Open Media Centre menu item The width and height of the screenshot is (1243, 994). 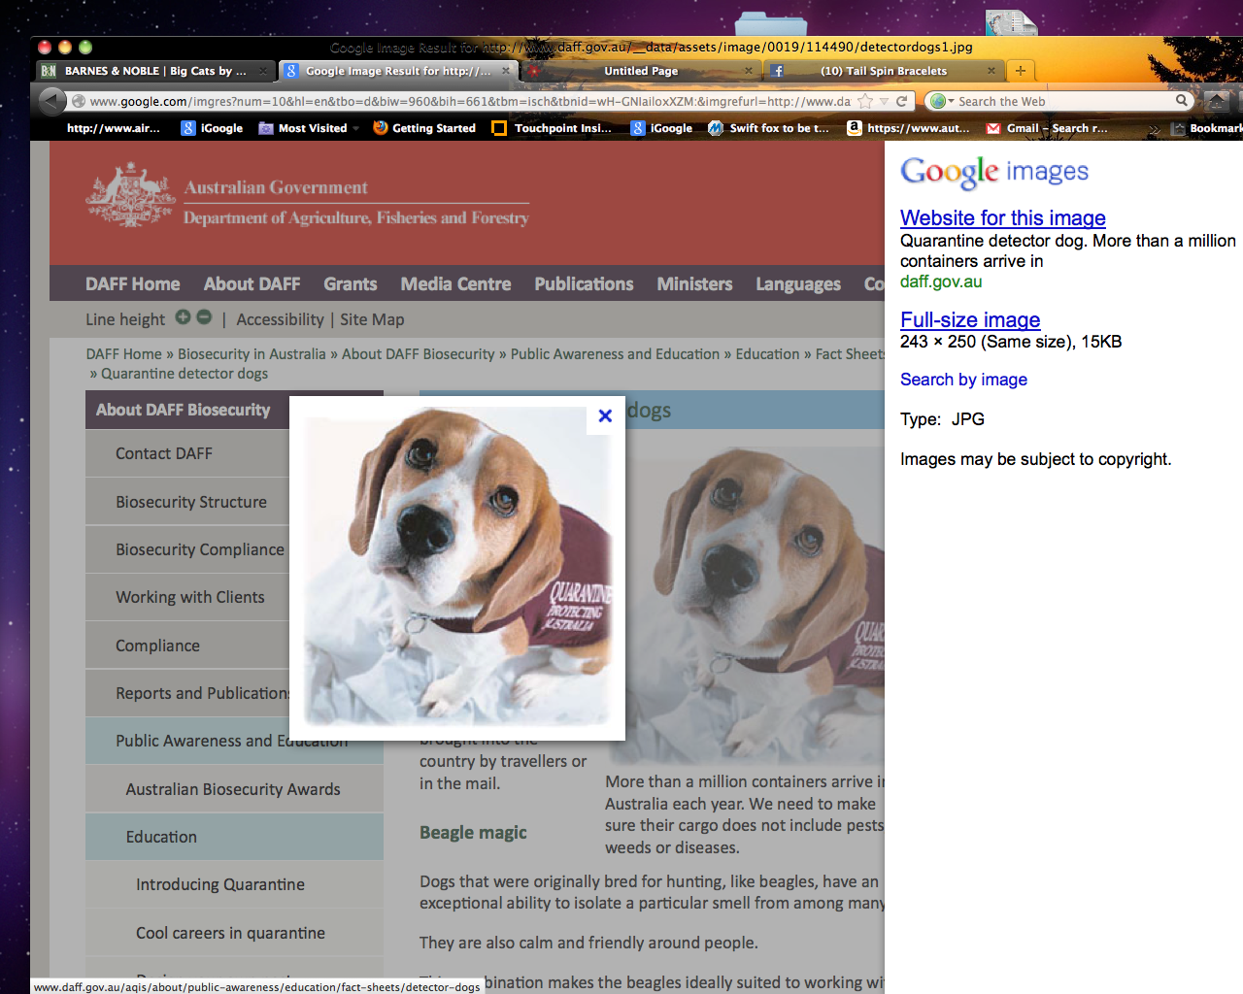455,283
